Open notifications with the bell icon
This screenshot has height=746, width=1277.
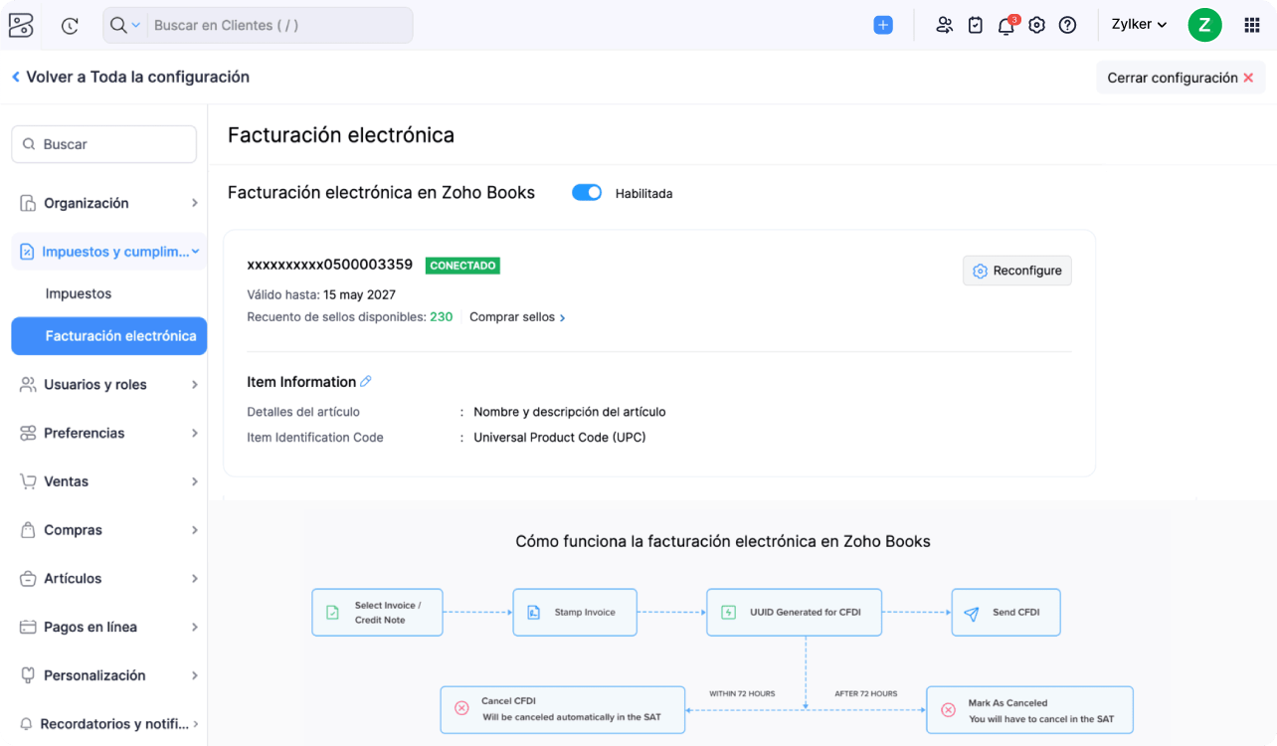[x=1005, y=25]
